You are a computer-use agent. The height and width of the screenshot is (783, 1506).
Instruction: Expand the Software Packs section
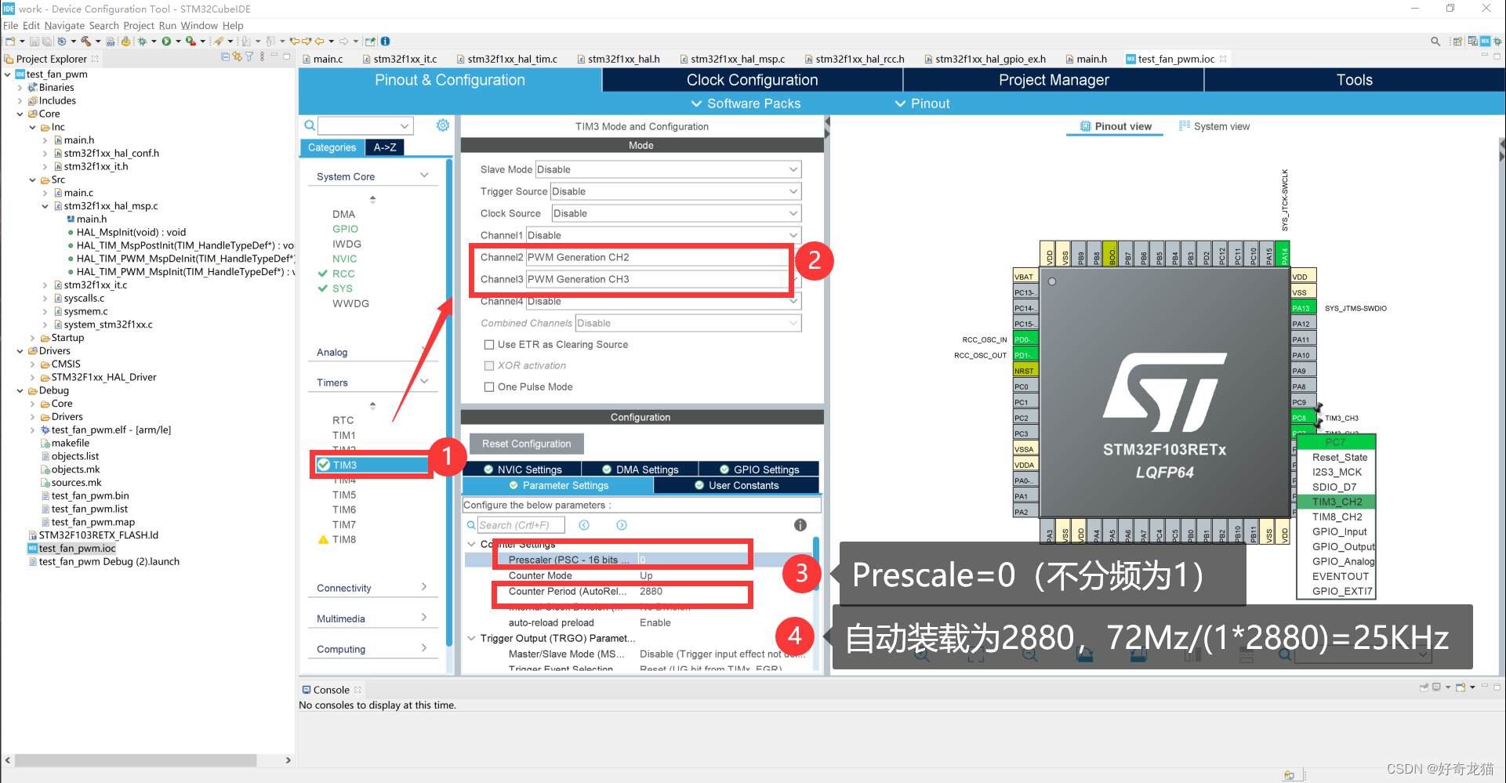(x=745, y=103)
